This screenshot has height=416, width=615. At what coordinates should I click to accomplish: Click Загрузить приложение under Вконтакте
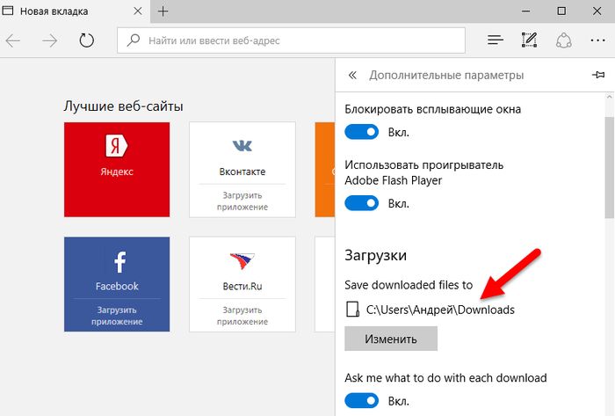pos(242,201)
